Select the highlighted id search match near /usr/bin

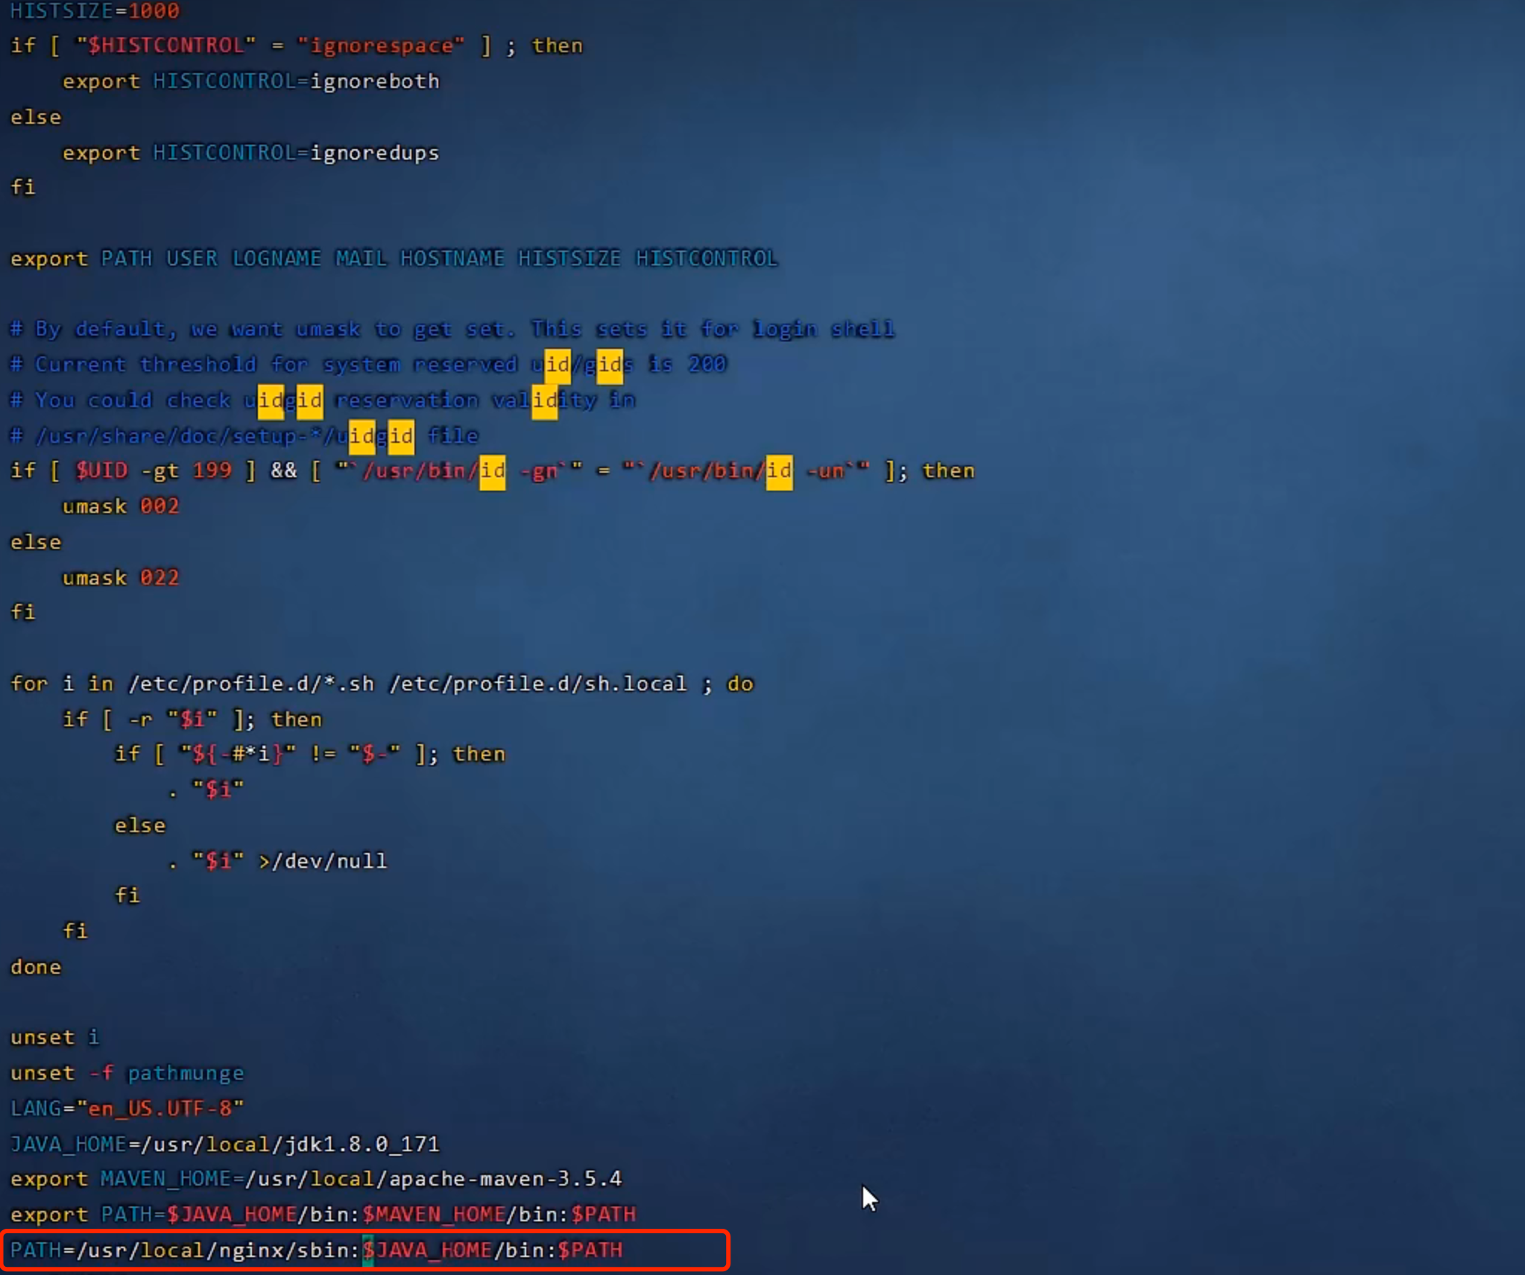[x=492, y=471]
